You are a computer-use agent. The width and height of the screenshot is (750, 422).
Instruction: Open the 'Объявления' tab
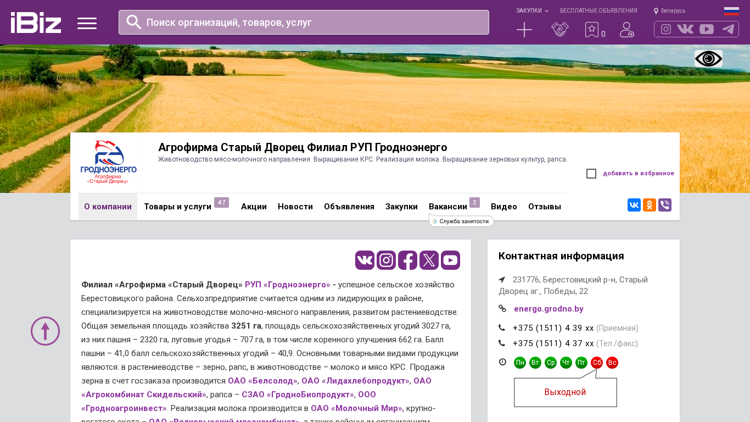(349, 207)
